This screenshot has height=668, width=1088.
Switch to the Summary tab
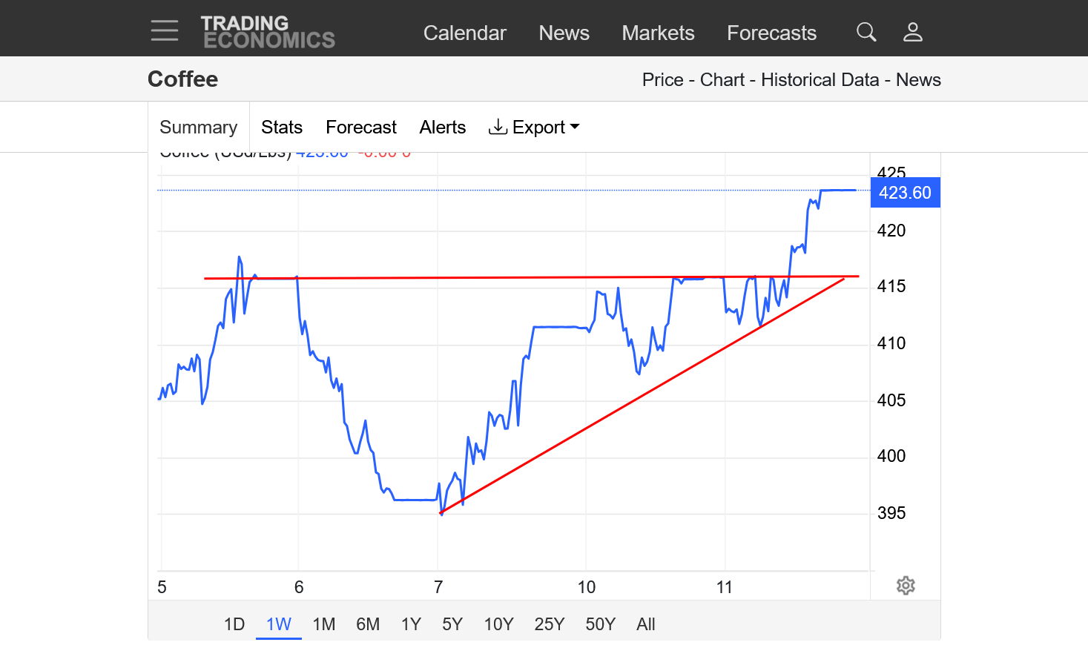(x=198, y=128)
